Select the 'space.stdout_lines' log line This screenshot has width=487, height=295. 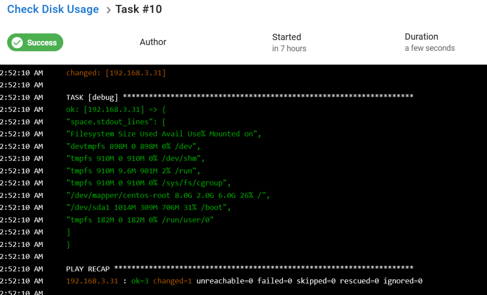coord(116,122)
